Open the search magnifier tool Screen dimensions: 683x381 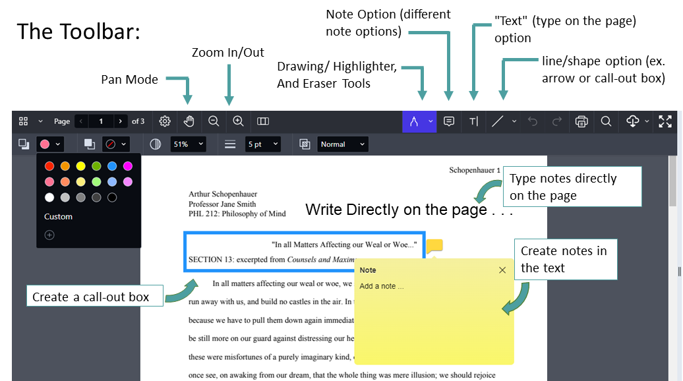pyautogui.click(x=606, y=121)
